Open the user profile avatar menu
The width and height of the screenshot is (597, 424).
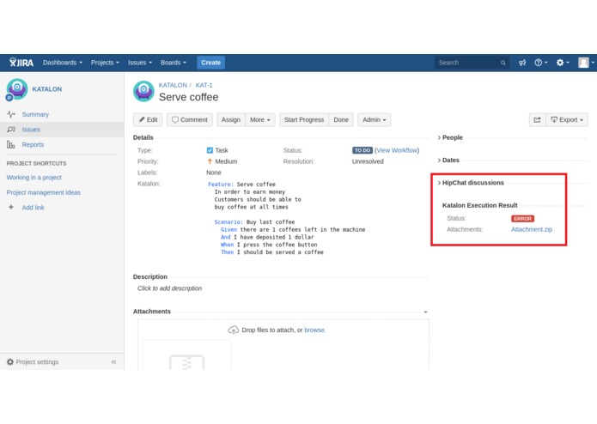pos(586,63)
